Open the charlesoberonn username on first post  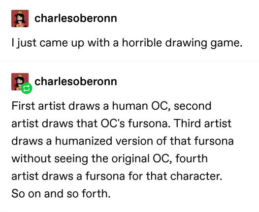tap(76, 18)
